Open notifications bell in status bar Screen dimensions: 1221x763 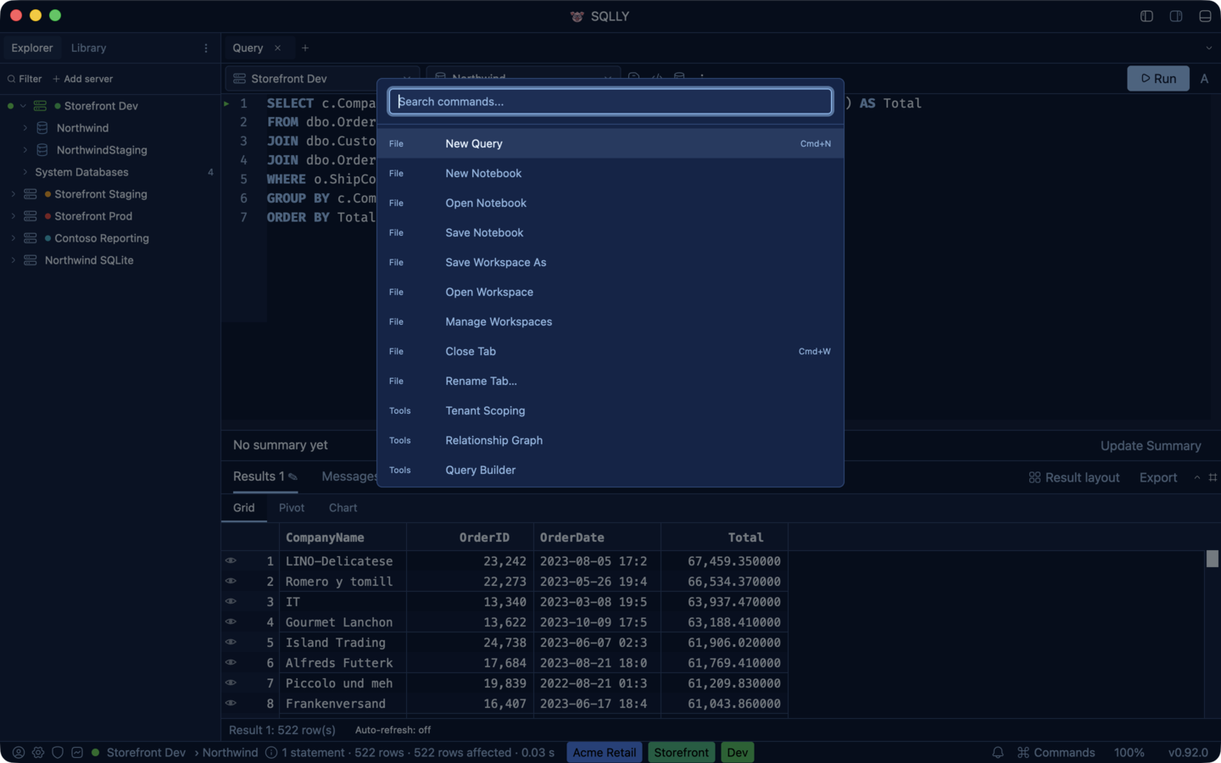coord(998,753)
